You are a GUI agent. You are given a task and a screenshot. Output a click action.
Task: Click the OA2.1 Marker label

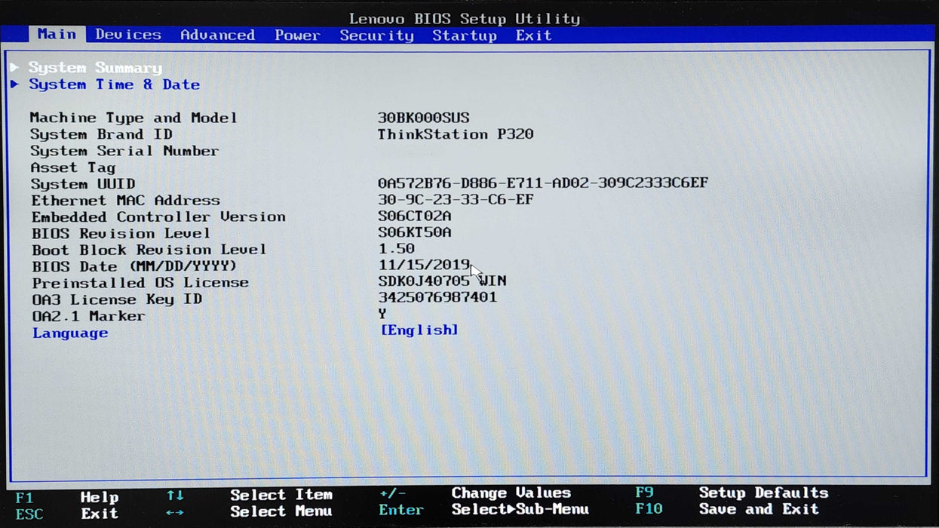click(x=88, y=316)
